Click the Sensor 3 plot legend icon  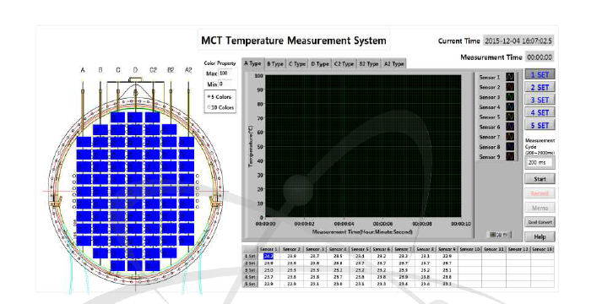tap(510, 97)
